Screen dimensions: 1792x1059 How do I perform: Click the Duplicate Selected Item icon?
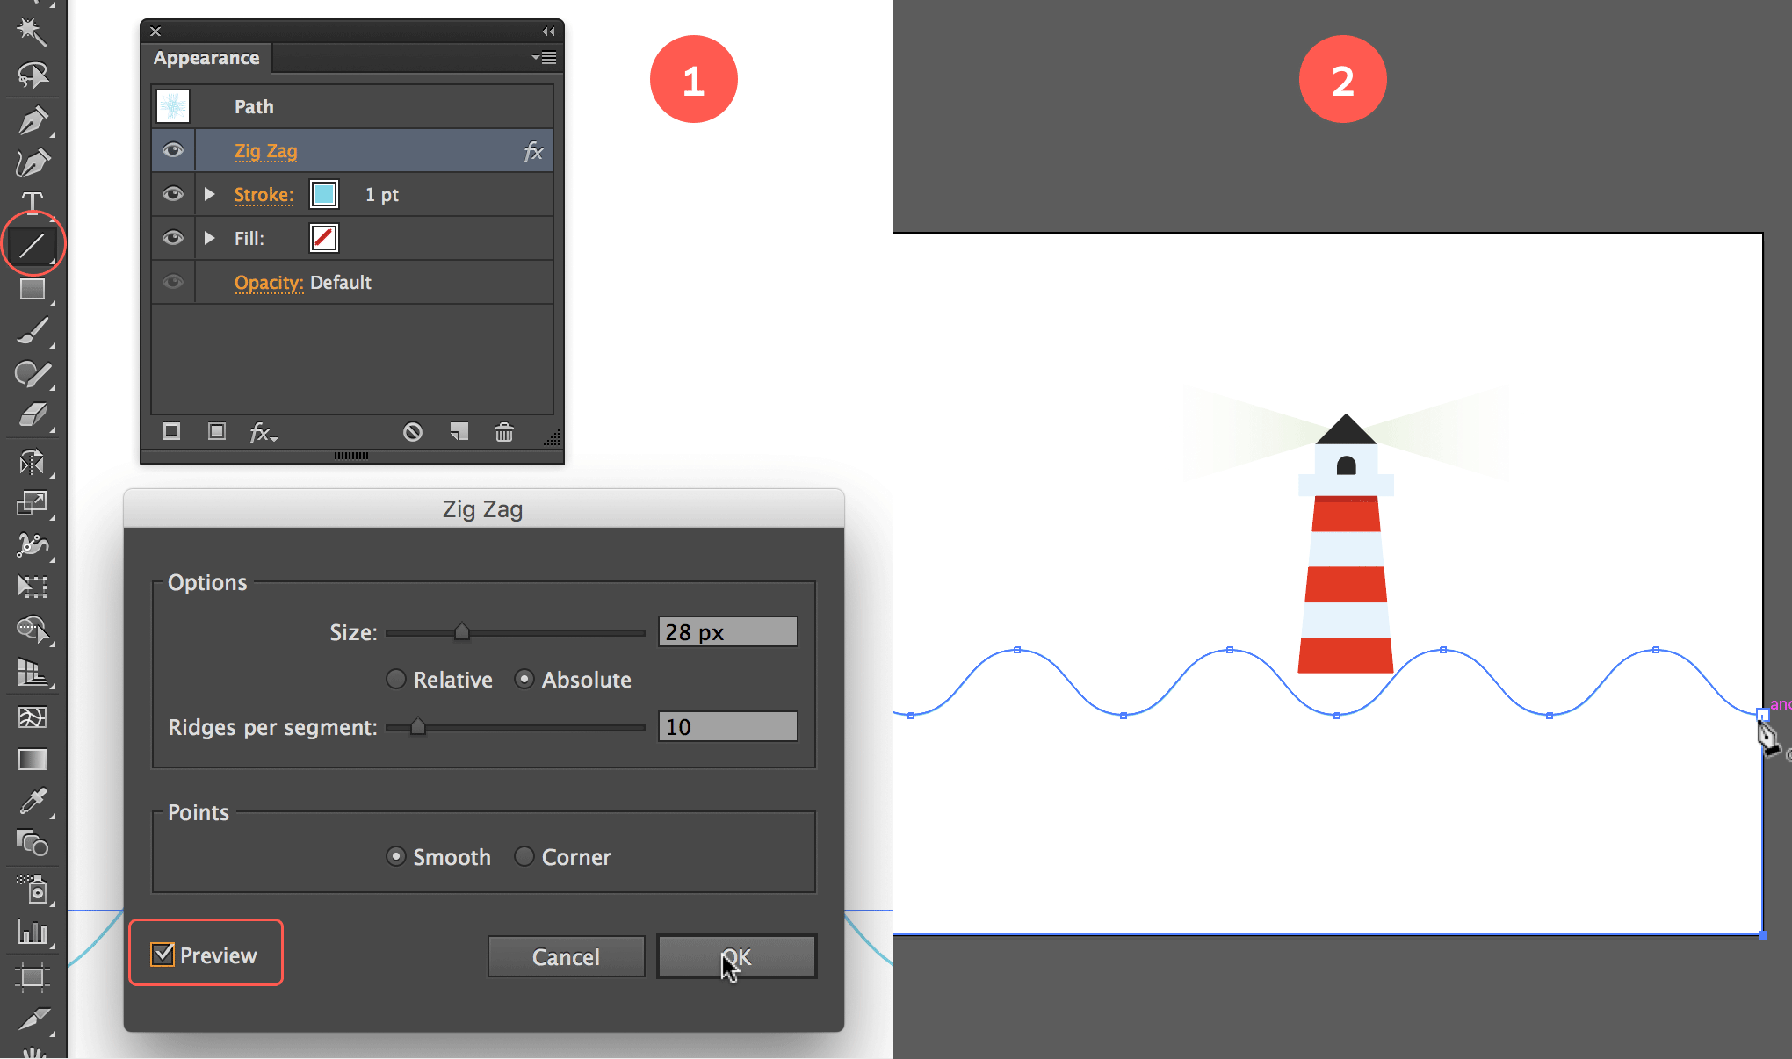458,431
